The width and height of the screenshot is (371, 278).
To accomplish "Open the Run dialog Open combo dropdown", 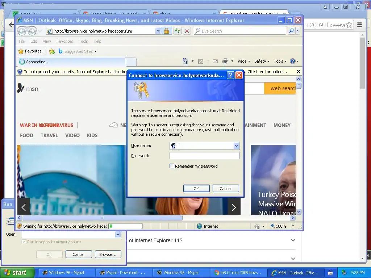I will coord(118,234).
